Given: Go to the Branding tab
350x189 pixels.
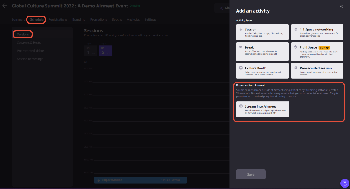Looking at the screenshot, I should tap(78, 19).
